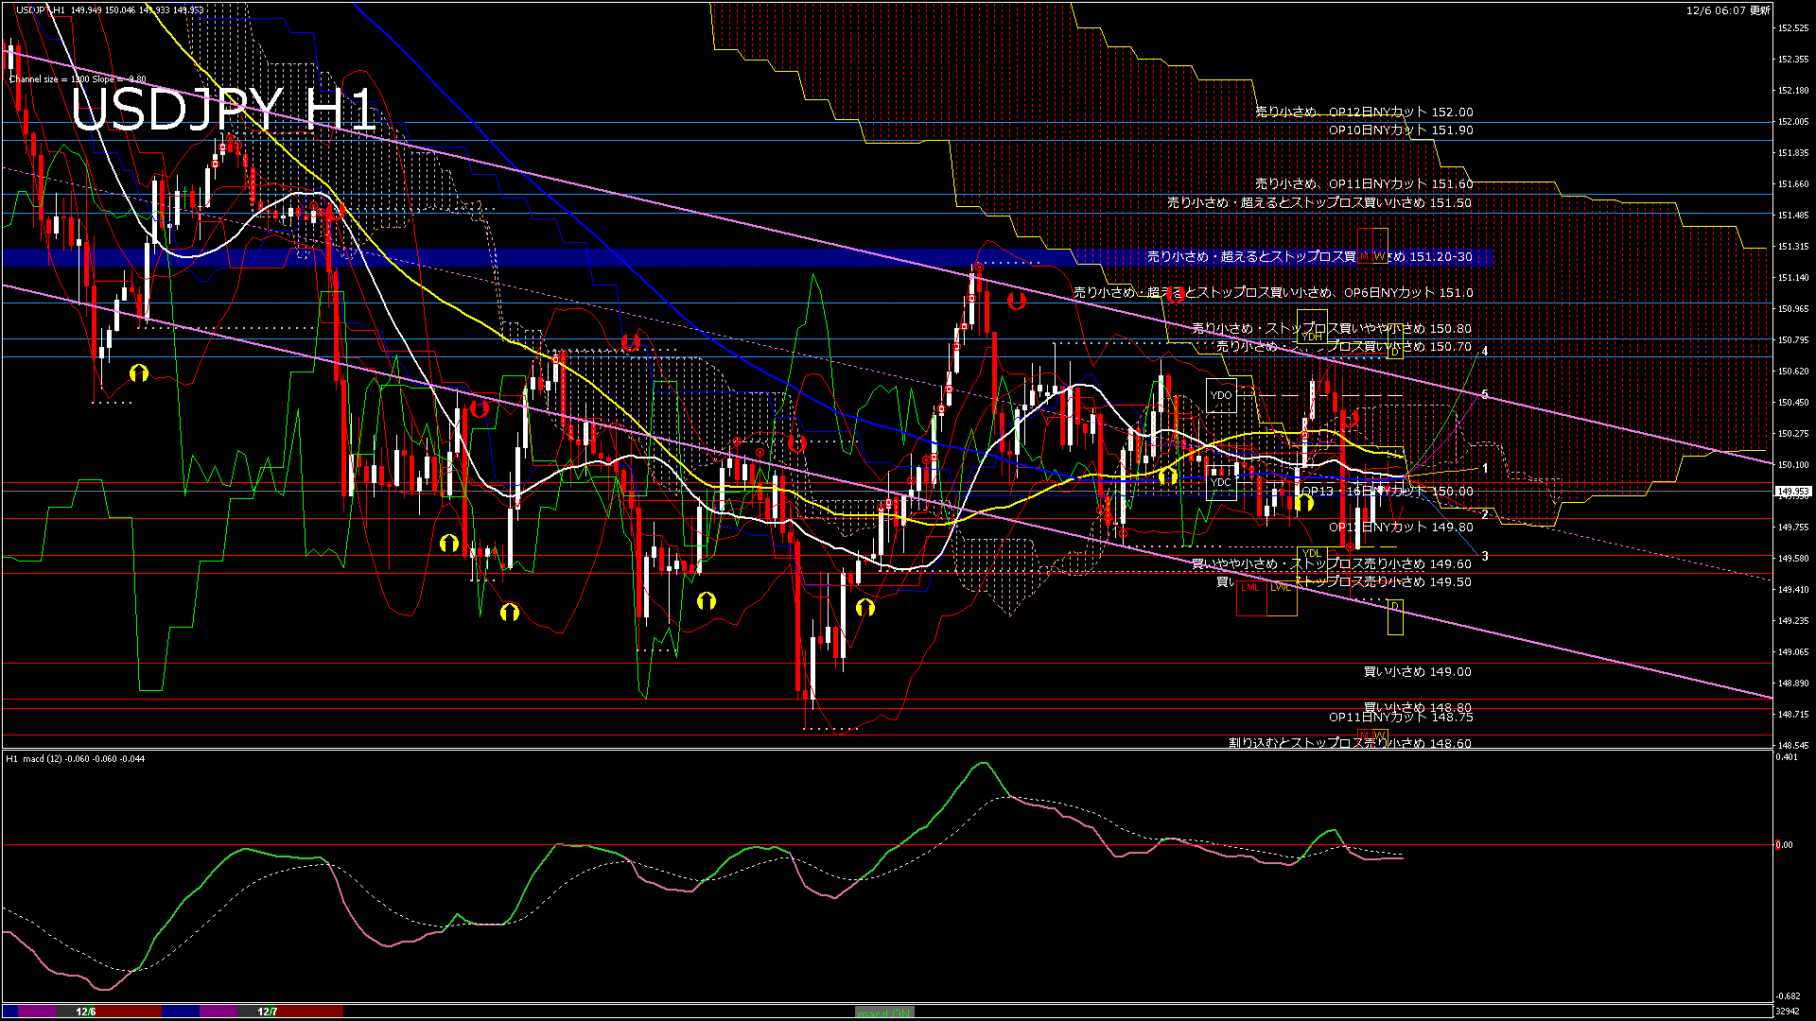1816x1021 pixels.
Task: Click the 買い小さめ 149.00 label
Action: click(x=1417, y=672)
